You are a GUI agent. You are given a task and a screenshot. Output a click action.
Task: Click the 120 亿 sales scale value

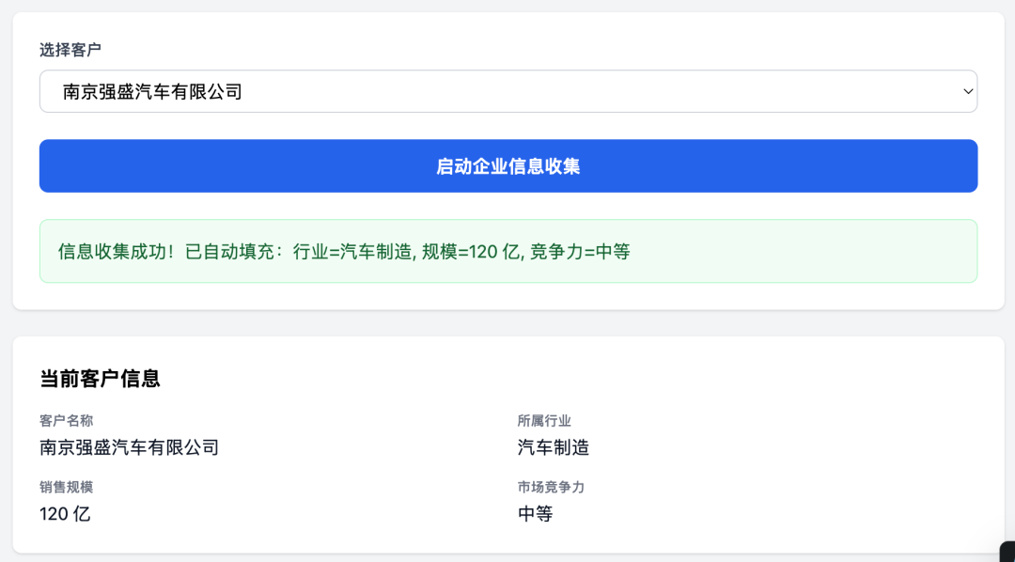pos(65,514)
